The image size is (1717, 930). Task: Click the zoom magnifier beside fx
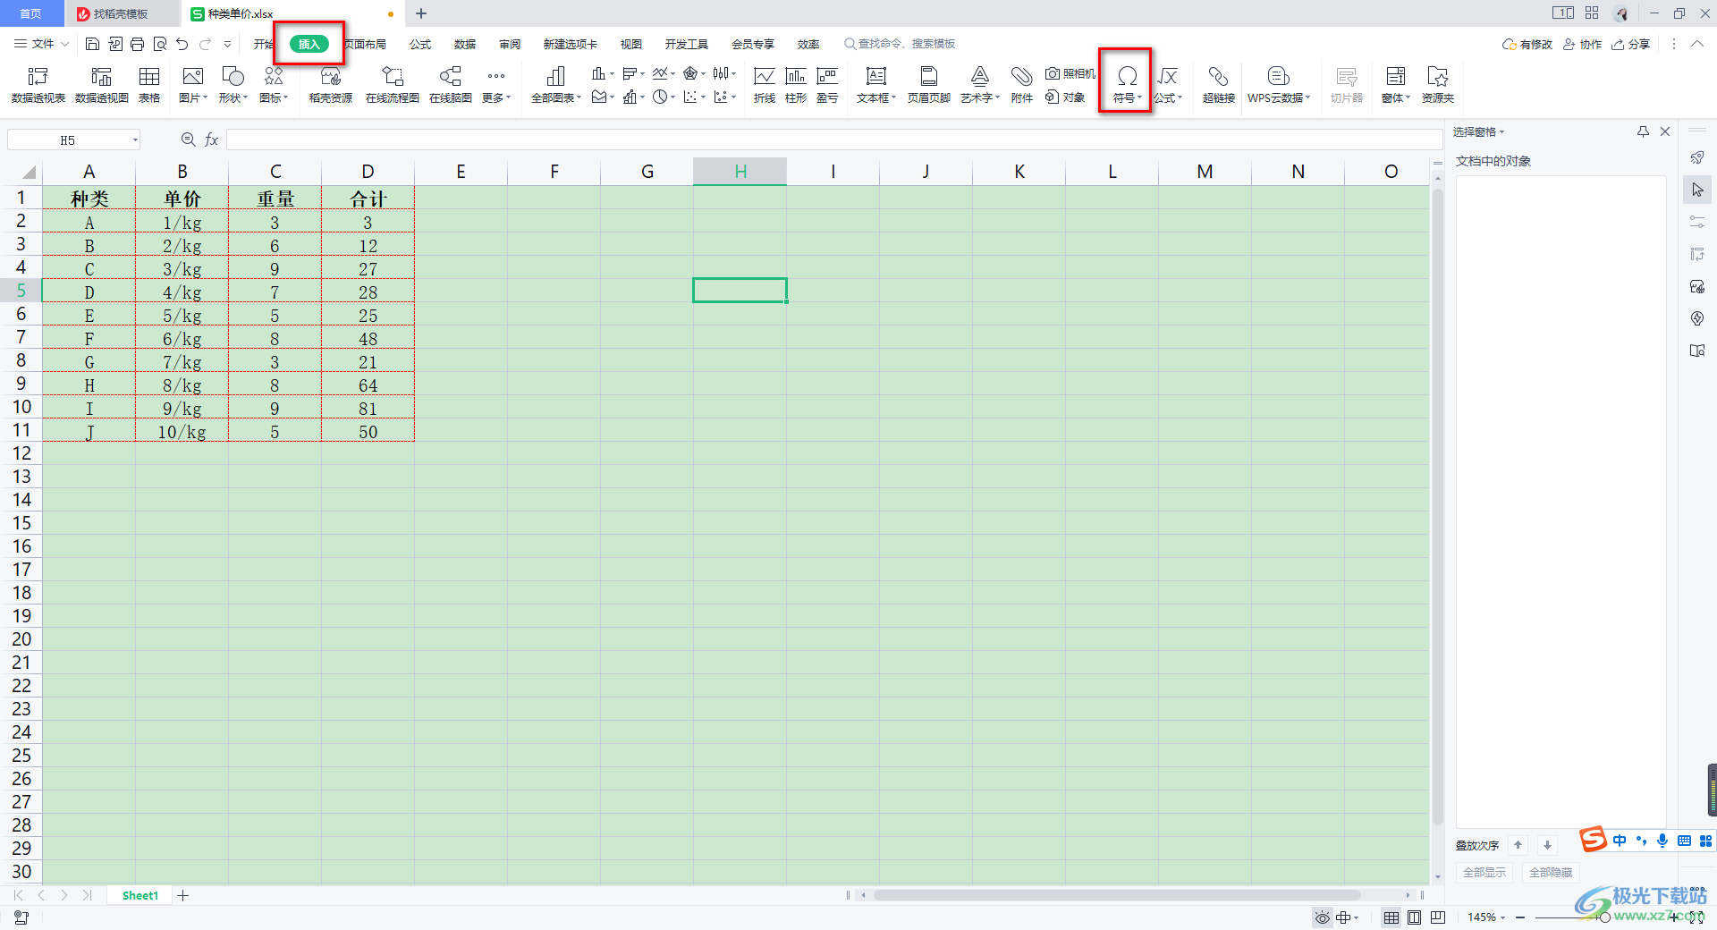tap(188, 139)
